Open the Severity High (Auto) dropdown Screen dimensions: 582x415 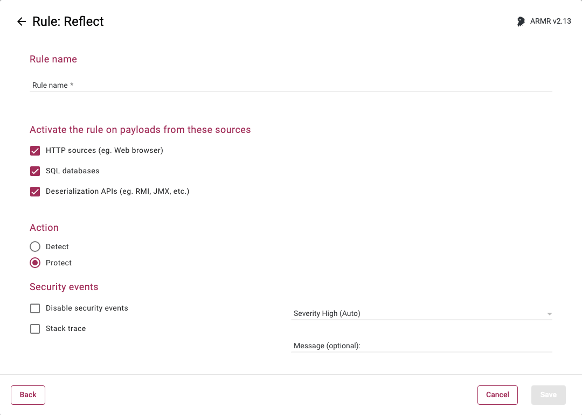coord(421,313)
